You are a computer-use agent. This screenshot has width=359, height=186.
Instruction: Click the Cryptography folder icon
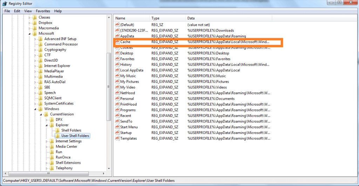[x=40, y=50]
